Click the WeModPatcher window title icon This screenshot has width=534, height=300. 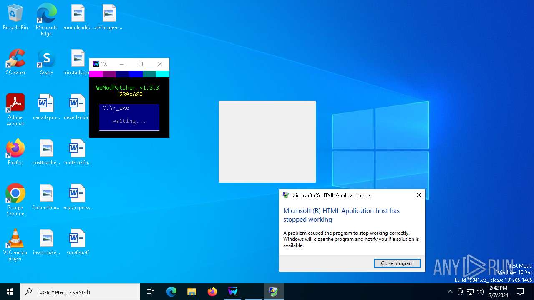coord(96,64)
